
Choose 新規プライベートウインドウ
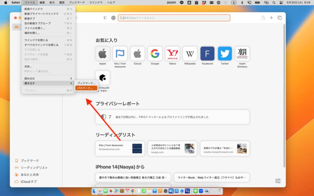point(48,14)
